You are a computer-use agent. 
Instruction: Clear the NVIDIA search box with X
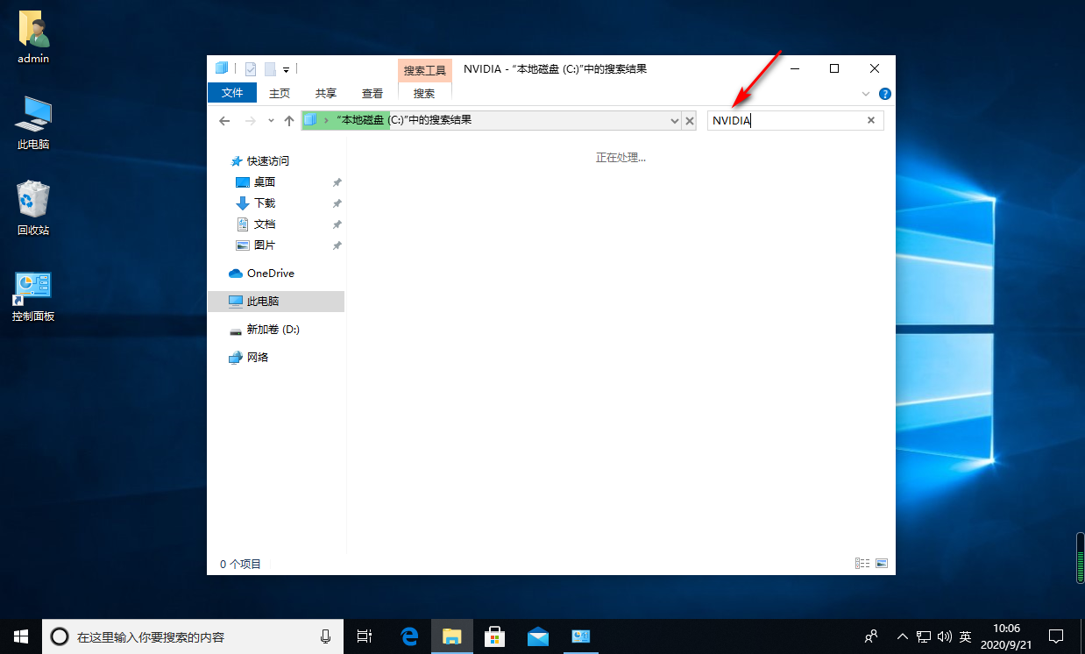[x=870, y=120]
